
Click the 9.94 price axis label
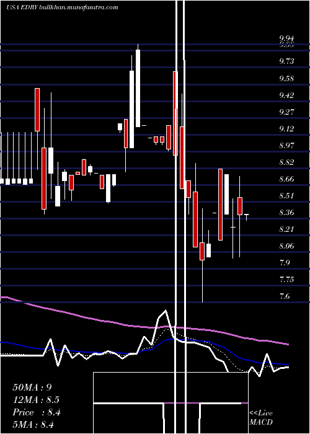[x=286, y=38]
